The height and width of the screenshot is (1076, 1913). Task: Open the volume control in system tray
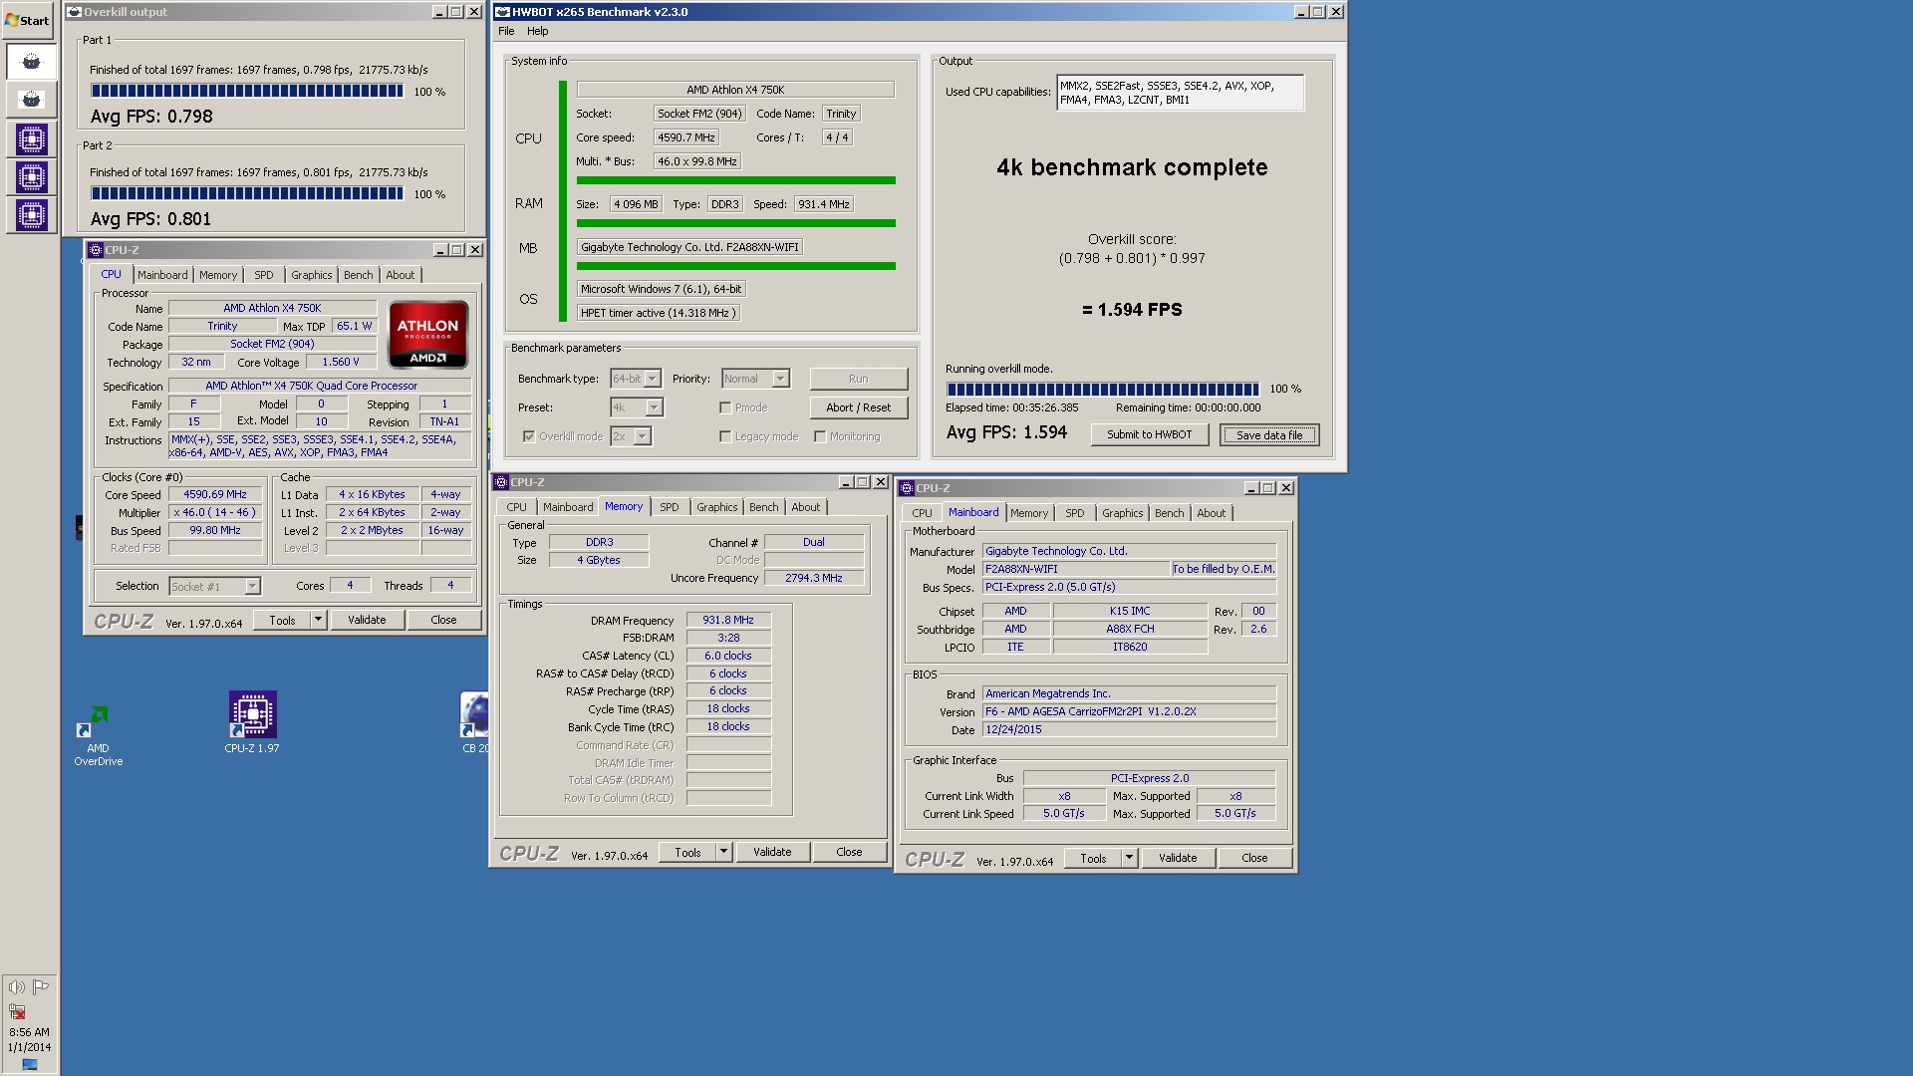click(17, 987)
